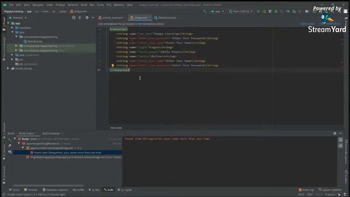
Task: Collapse the Build failed node
Action: (15, 138)
